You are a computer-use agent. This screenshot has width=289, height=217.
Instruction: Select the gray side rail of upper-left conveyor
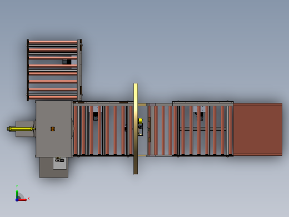click(79, 70)
